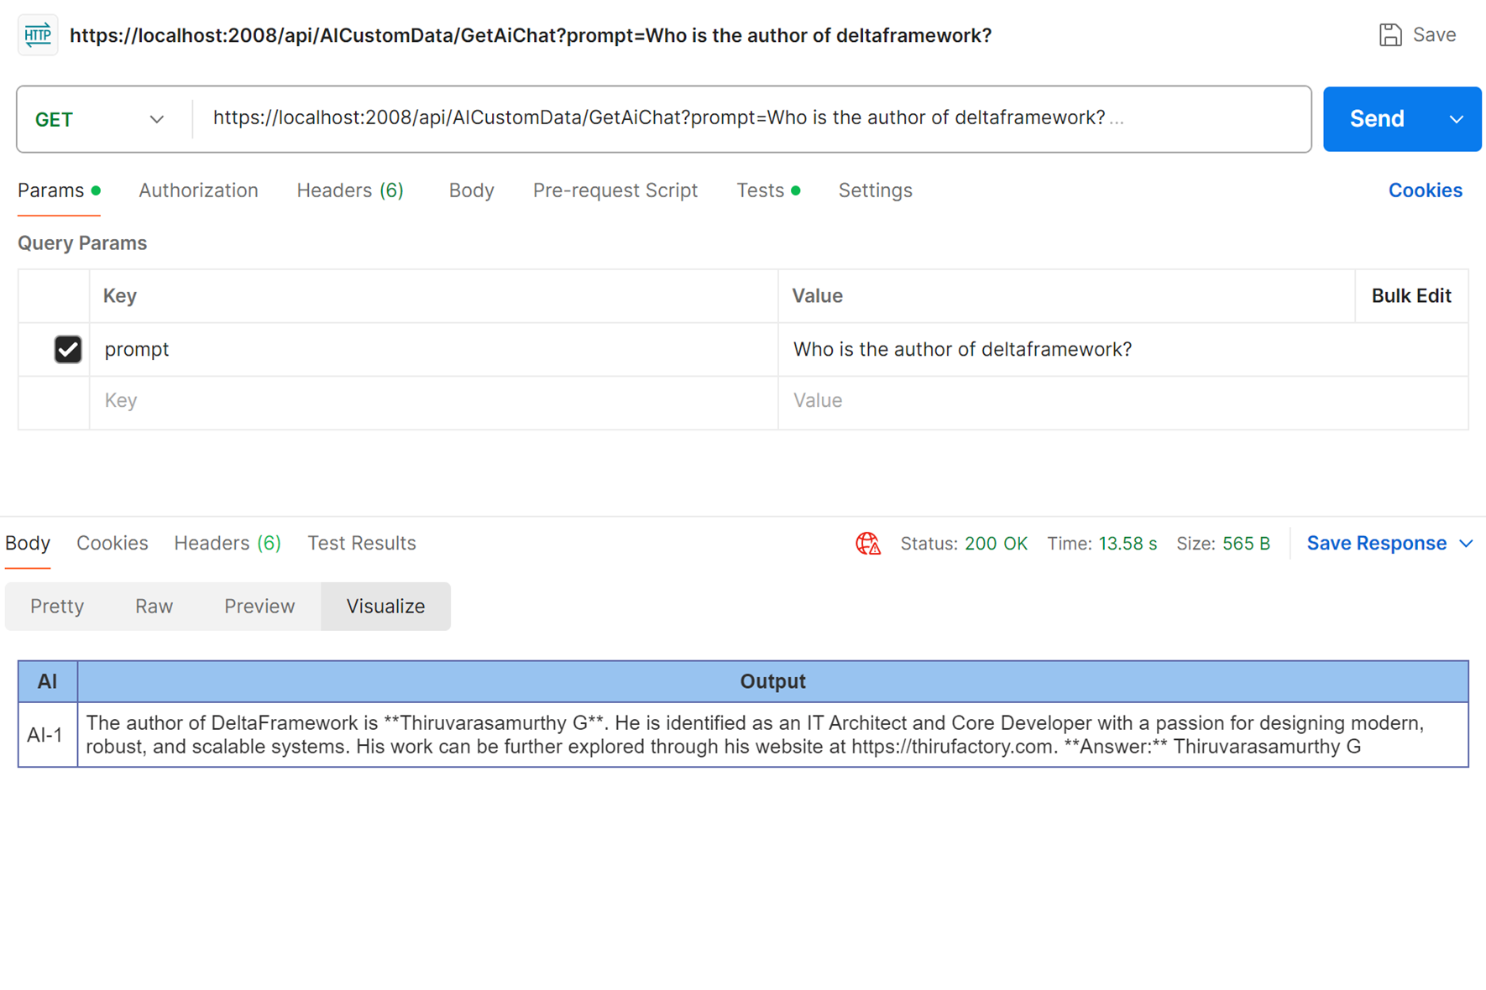The height and width of the screenshot is (990, 1486).
Task: Open the request Headers (6) tab
Action: pos(350,190)
